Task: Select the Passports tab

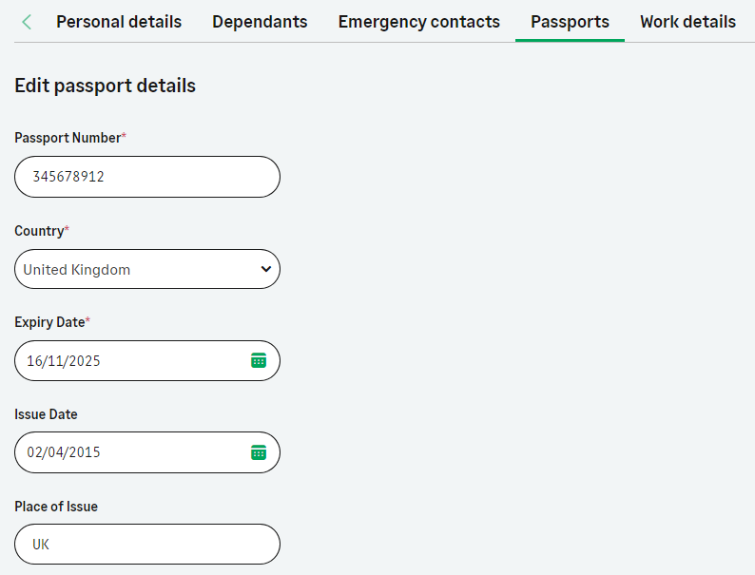Action: point(570,22)
